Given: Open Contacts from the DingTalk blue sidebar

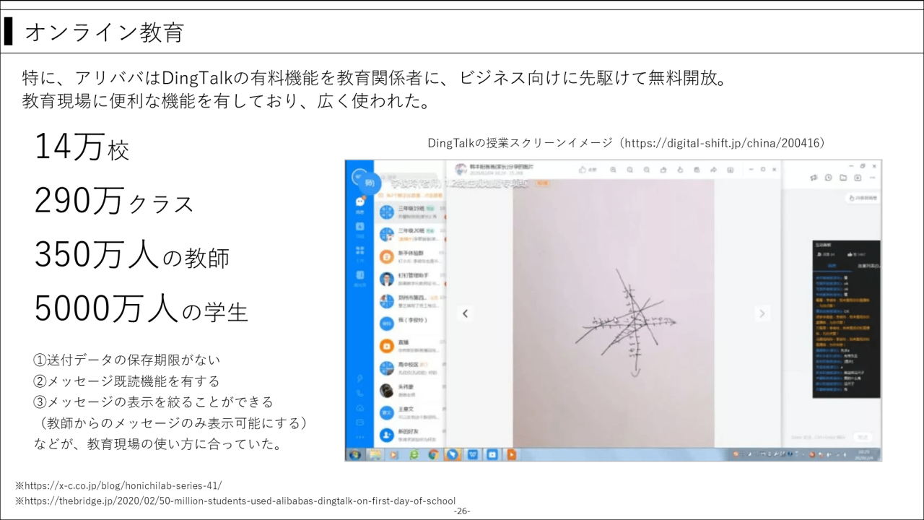Looking at the screenshot, I should pyautogui.click(x=357, y=225).
